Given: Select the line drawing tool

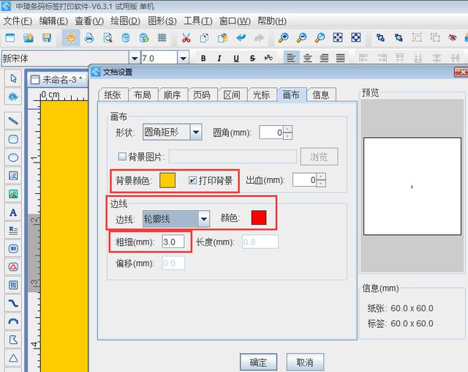Looking at the screenshot, I should [x=13, y=120].
